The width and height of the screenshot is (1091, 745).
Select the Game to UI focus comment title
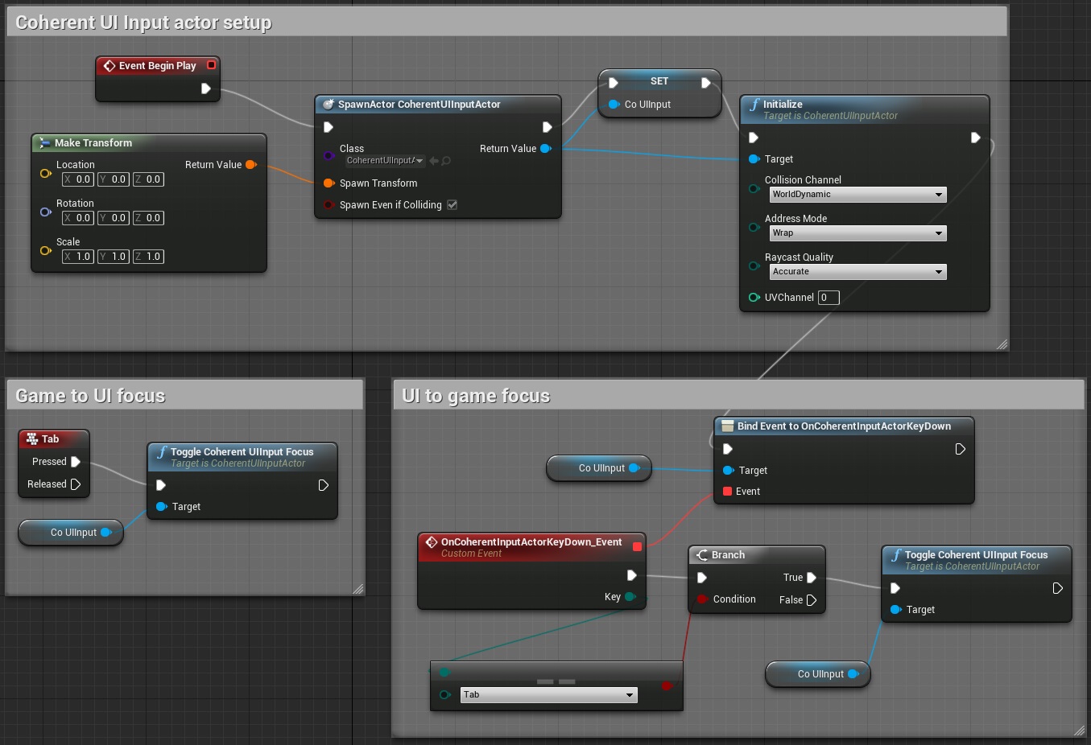[x=90, y=396]
